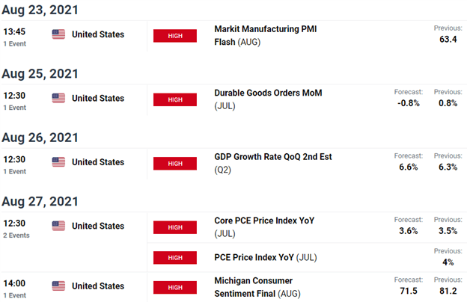The width and height of the screenshot is (467, 302).
Task: Click HIGH badge for Markit Manufacturing PMI
Action: (174, 35)
